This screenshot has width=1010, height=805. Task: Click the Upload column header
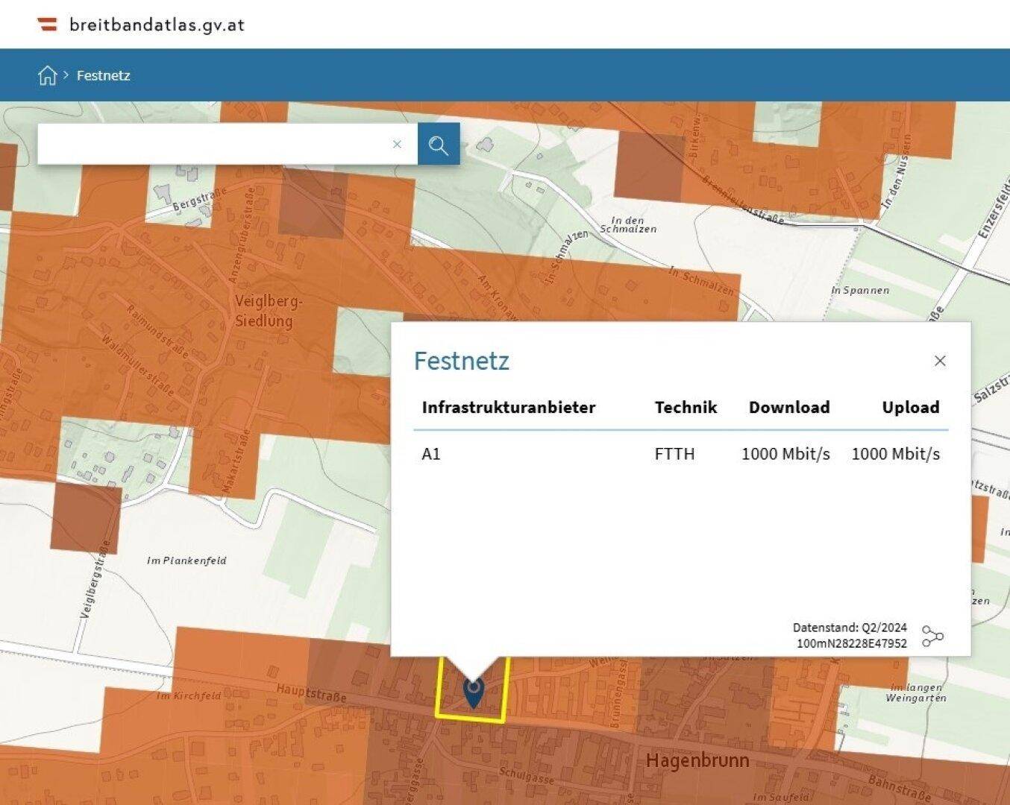911,408
